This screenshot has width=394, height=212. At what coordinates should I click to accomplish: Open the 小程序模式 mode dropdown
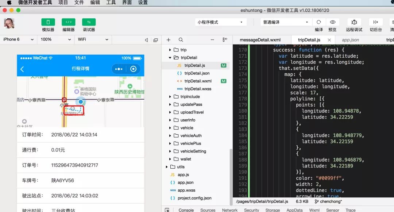click(220, 22)
